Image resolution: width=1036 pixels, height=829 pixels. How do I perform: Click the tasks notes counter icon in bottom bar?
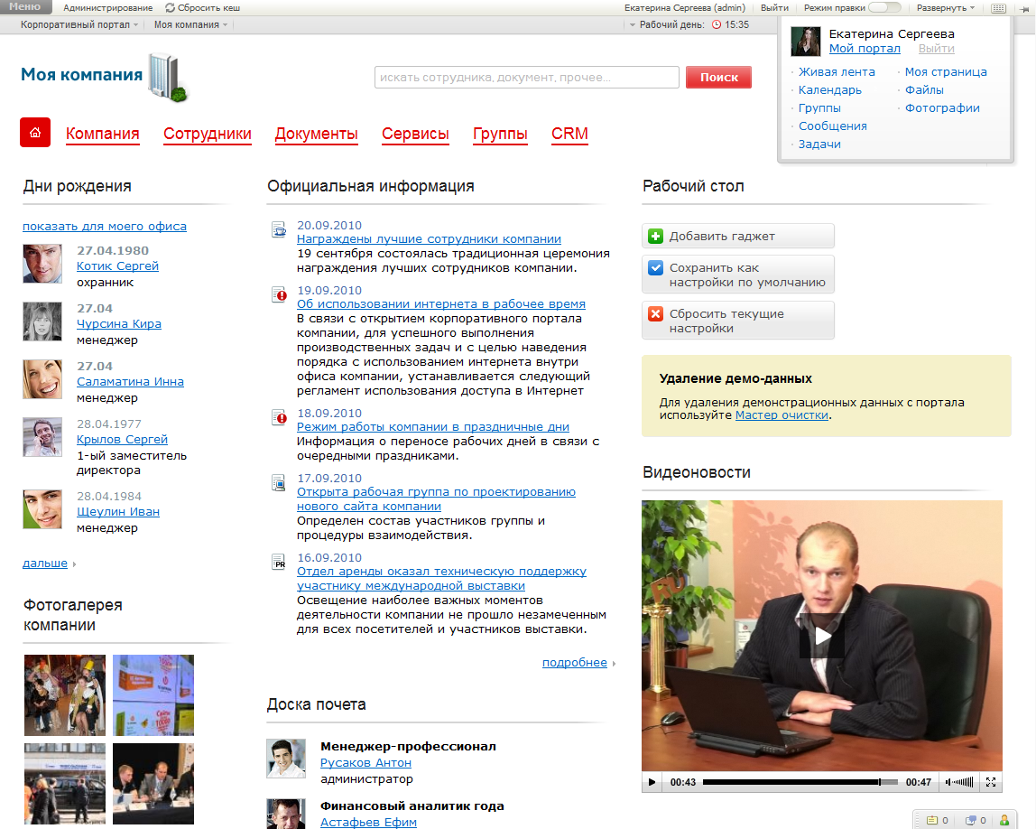pos(932,820)
